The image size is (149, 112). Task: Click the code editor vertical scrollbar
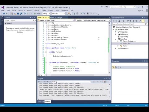coord(109,48)
